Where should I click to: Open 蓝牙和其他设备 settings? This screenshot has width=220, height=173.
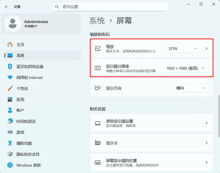(43, 66)
